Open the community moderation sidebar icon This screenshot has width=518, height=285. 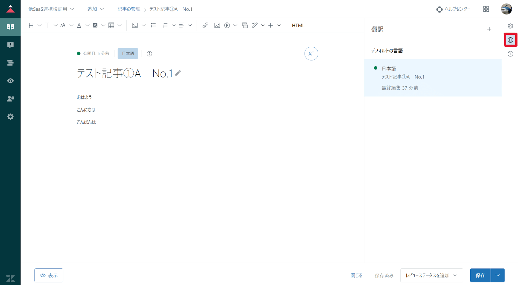10,45
